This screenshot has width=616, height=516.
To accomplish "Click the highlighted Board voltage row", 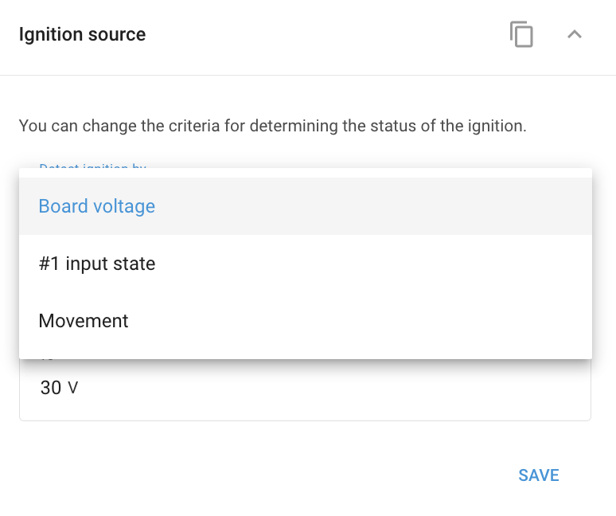I will click(306, 206).
